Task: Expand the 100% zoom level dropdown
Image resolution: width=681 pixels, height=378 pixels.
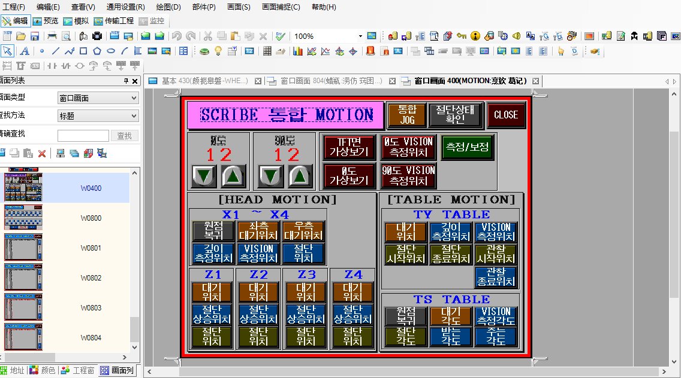Action: point(360,36)
